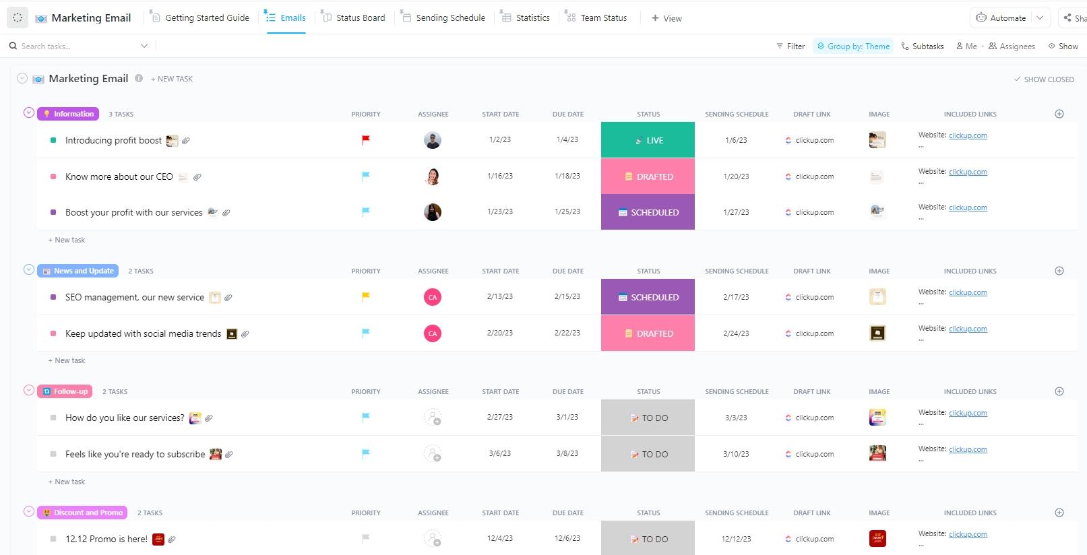The width and height of the screenshot is (1087, 555).
Task: Click pink status dot for Know more about our CEO
Action: [x=53, y=176]
